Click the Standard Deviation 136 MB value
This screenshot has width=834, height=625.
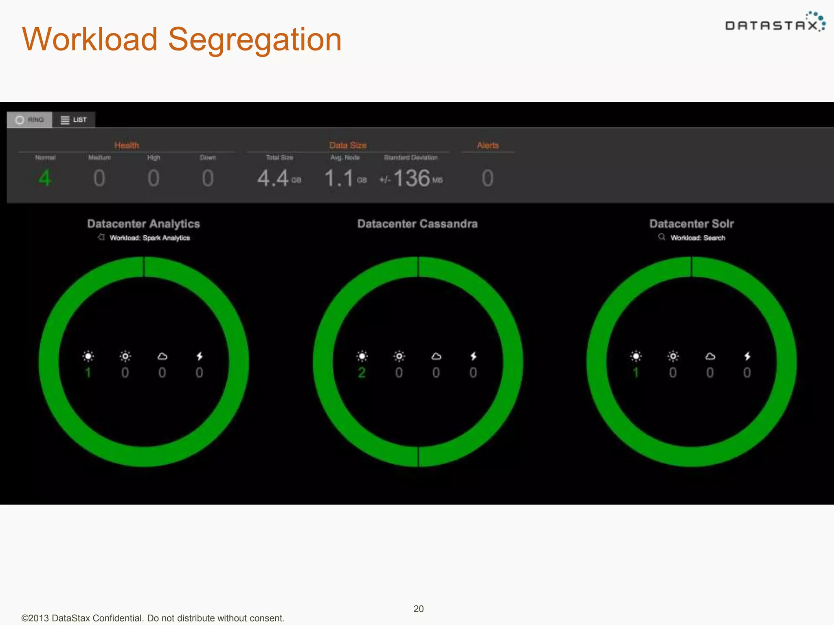pos(411,179)
